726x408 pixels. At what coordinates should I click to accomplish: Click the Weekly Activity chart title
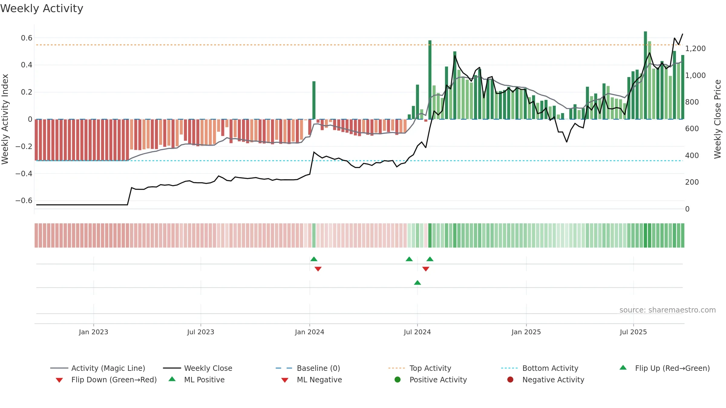(42, 8)
